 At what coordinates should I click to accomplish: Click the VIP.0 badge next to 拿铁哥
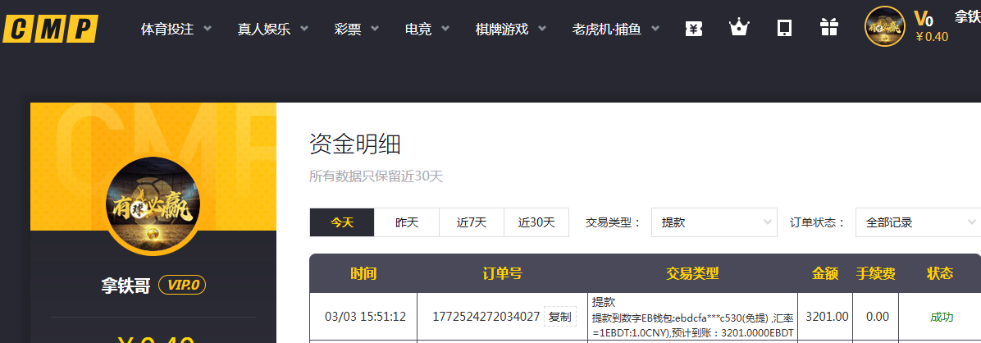point(182,286)
